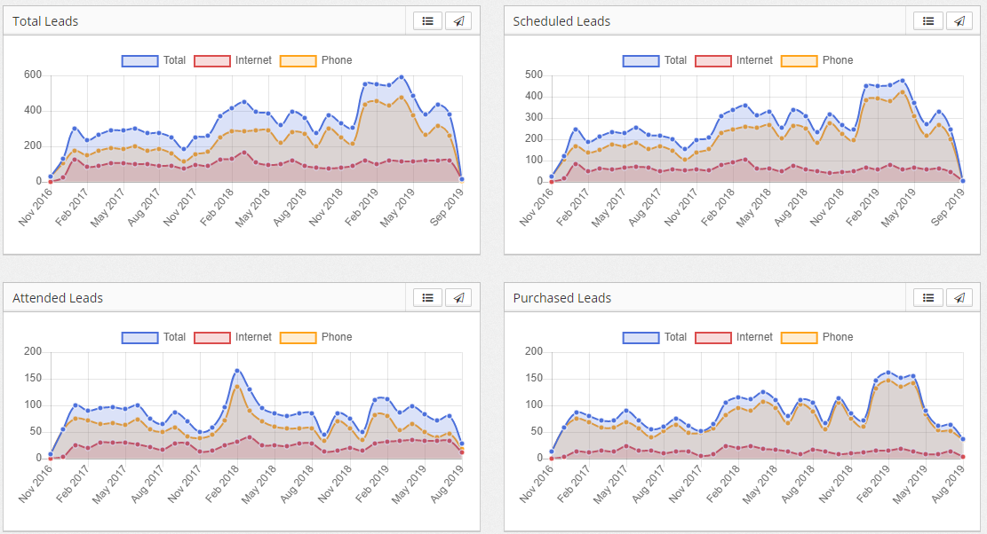Toggle Total series label in Scheduled Leads legend
The height and width of the screenshot is (534, 987).
[675, 60]
